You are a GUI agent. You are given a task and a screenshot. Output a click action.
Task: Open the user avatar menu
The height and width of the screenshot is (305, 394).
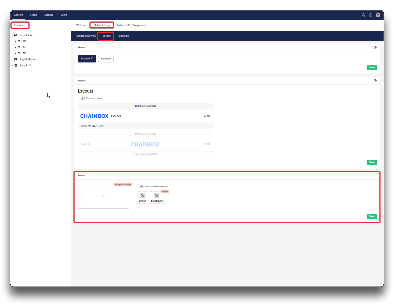378,15
